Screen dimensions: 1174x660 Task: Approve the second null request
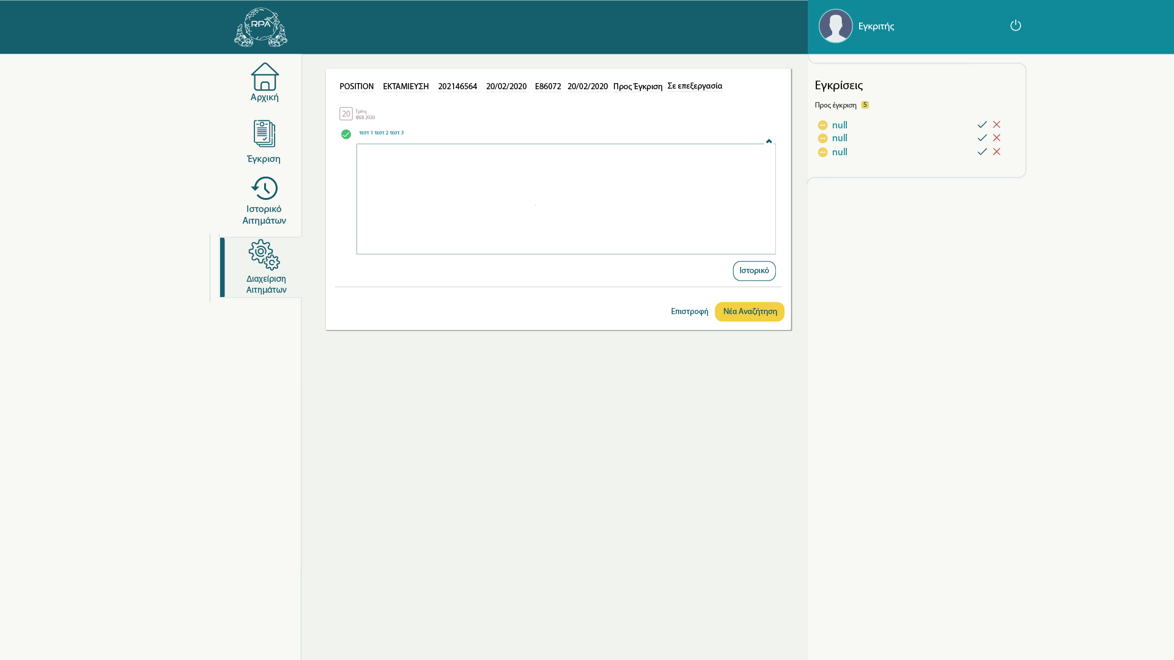coord(982,138)
